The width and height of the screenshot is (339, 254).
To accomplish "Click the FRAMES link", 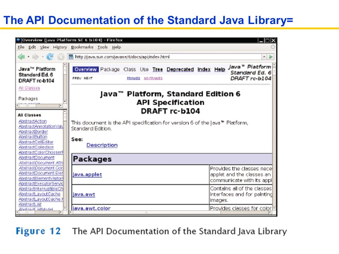I will (x=133, y=78).
